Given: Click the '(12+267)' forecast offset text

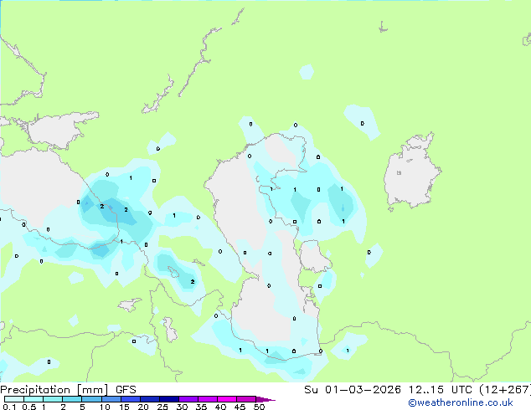Looking at the screenshot, I should click(x=505, y=390).
